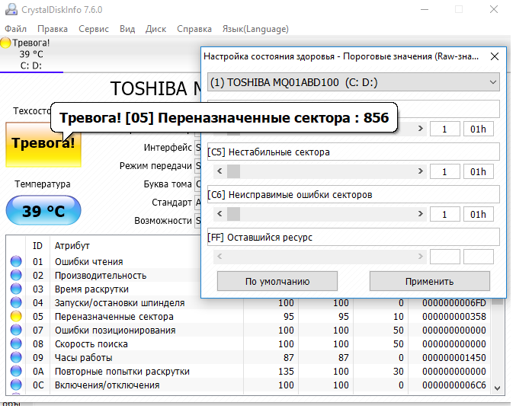516x412 pixels.
Task: Click the C6 hex field 01h
Action: pos(478,215)
